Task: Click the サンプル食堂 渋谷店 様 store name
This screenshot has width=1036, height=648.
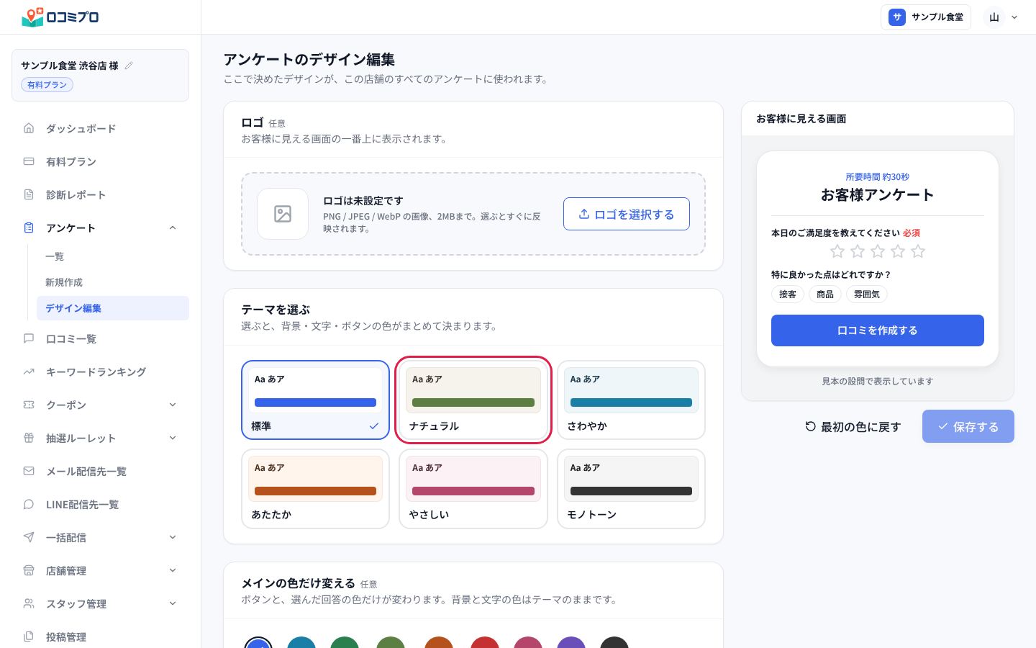Action: tap(70, 66)
